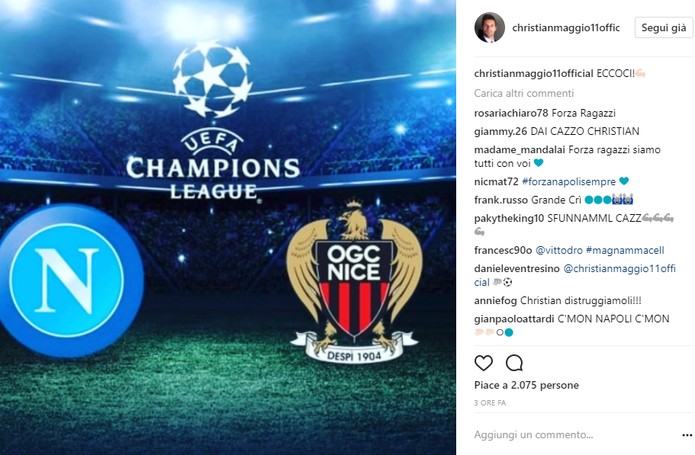Toggle the Segui già follow button
The image size is (695, 455).
point(664,27)
